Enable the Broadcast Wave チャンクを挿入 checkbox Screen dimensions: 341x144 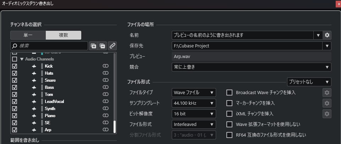tap(230, 93)
